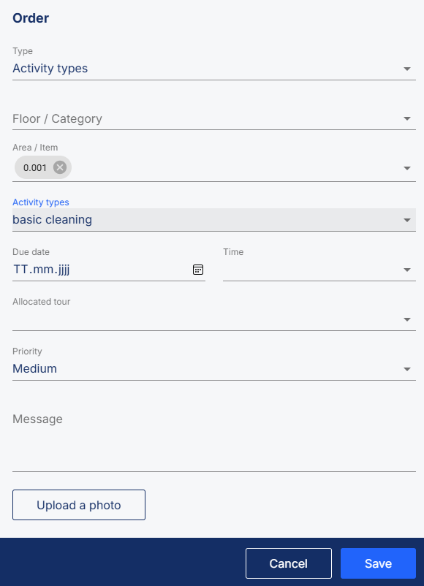Select the 0.001 area chip
The height and width of the screenshot is (586, 424).
[35, 167]
